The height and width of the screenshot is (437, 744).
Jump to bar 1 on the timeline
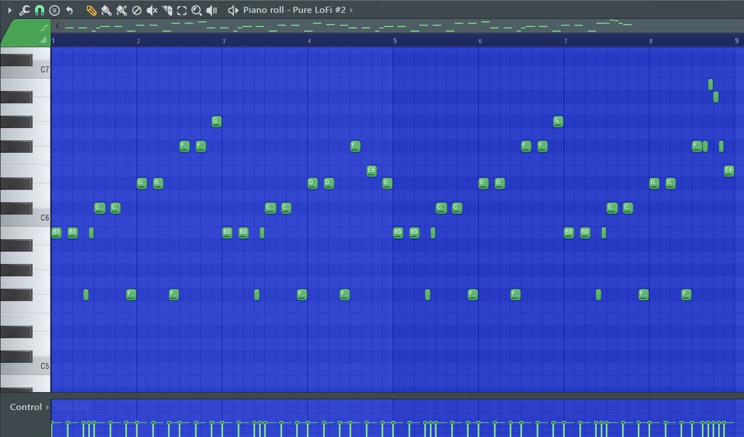[x=53, y=40]
